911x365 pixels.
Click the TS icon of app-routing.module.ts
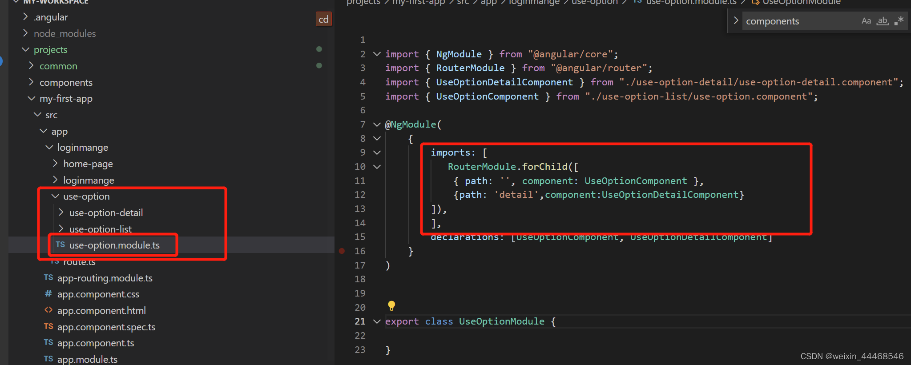click(x=48, y=277)
